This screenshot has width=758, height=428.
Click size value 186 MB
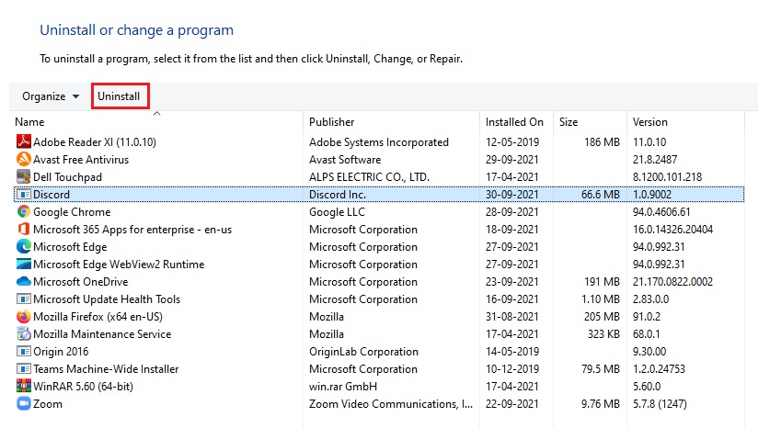[x=602, y=141]
